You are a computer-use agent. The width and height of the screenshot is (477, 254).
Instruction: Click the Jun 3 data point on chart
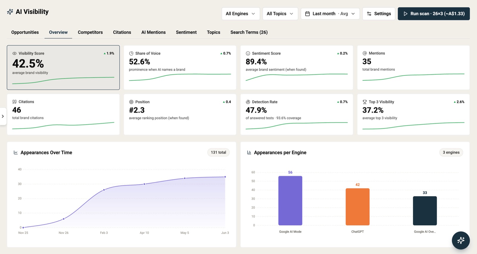coord(225,177)
